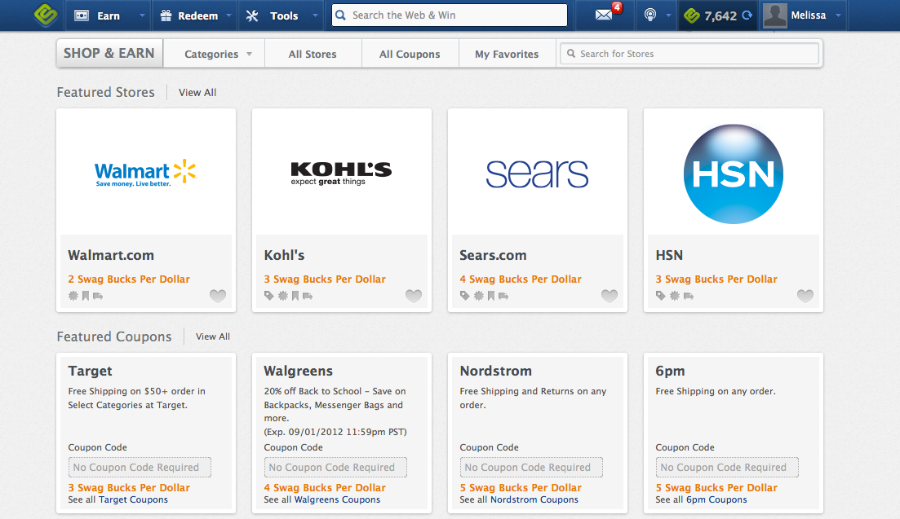Favorite Kohl's with the heart
Screen dimensions: 900x519
[414, 296]
